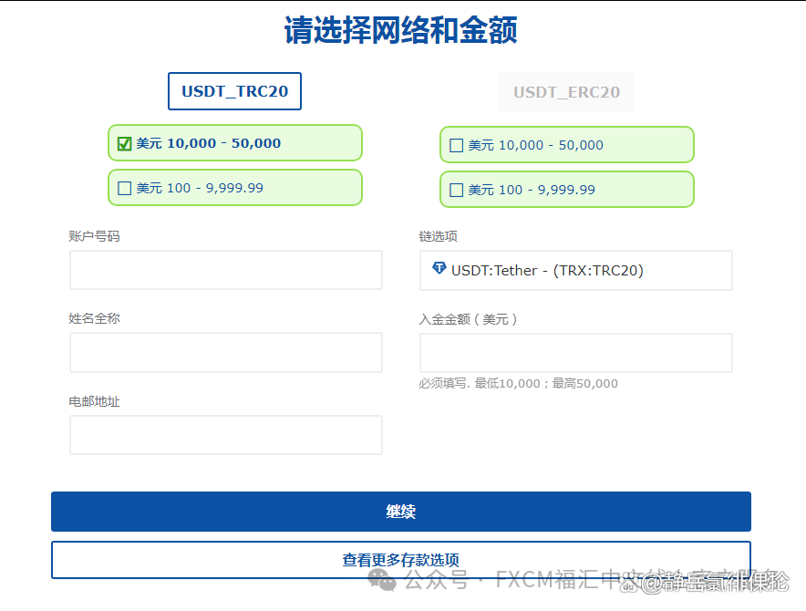806x611 pixels.
Task: Click the 账户号码 label
Action: [94, 236]
